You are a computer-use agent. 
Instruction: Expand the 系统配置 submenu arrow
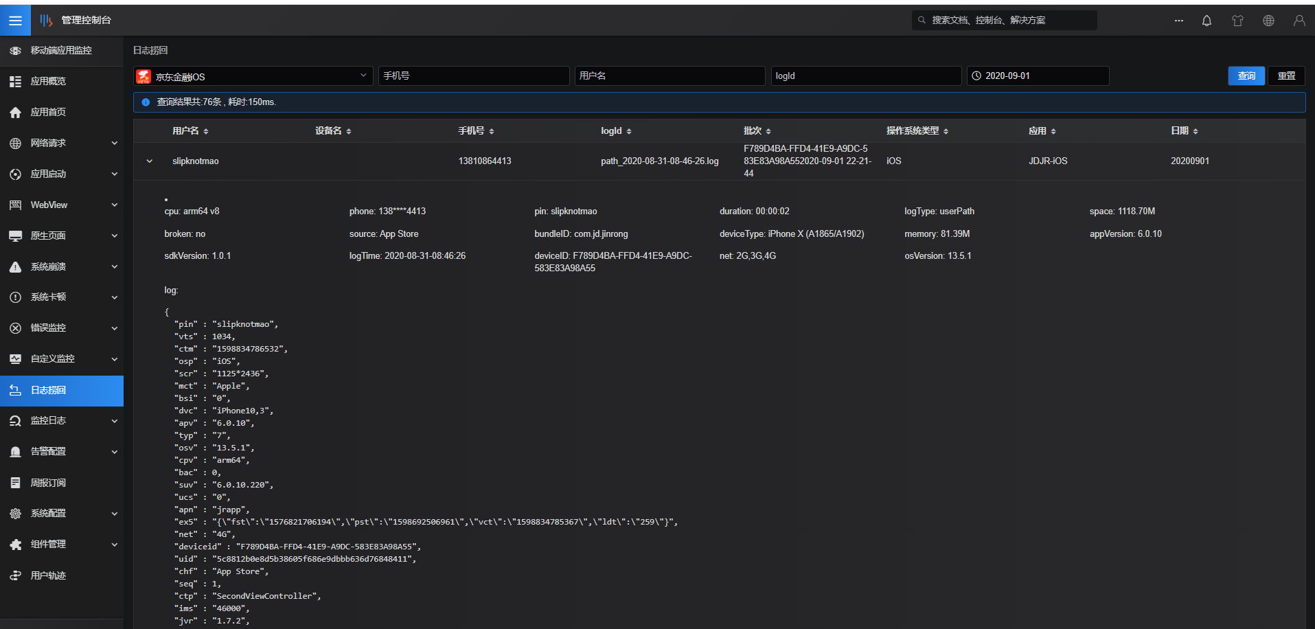tap(115, 514)
